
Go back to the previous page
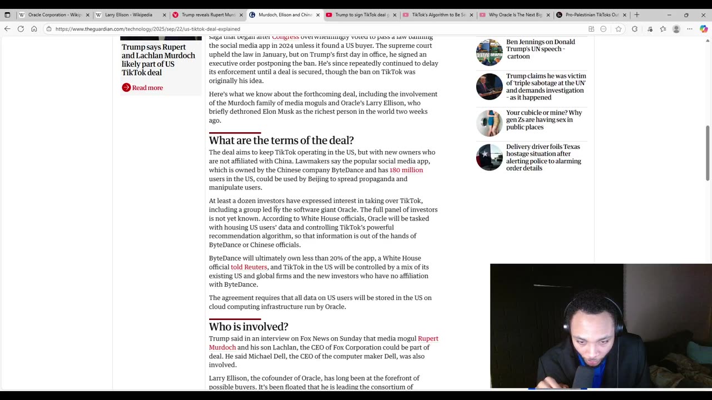click(x=7, y=29)
